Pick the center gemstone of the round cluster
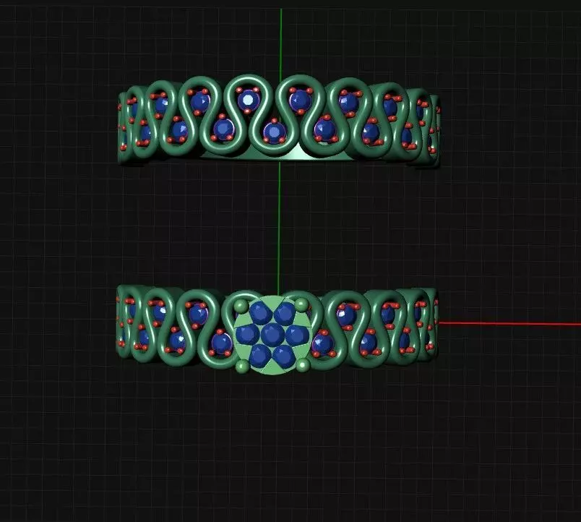Viewport: 581px width, 522px height. point(272,334)
